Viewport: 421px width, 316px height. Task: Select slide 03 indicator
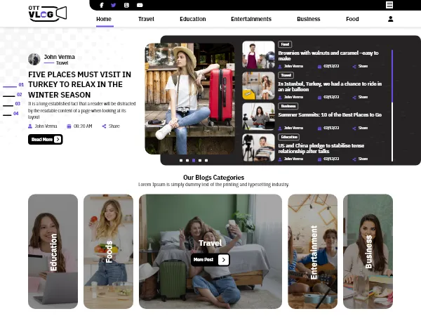coord(11,104)
